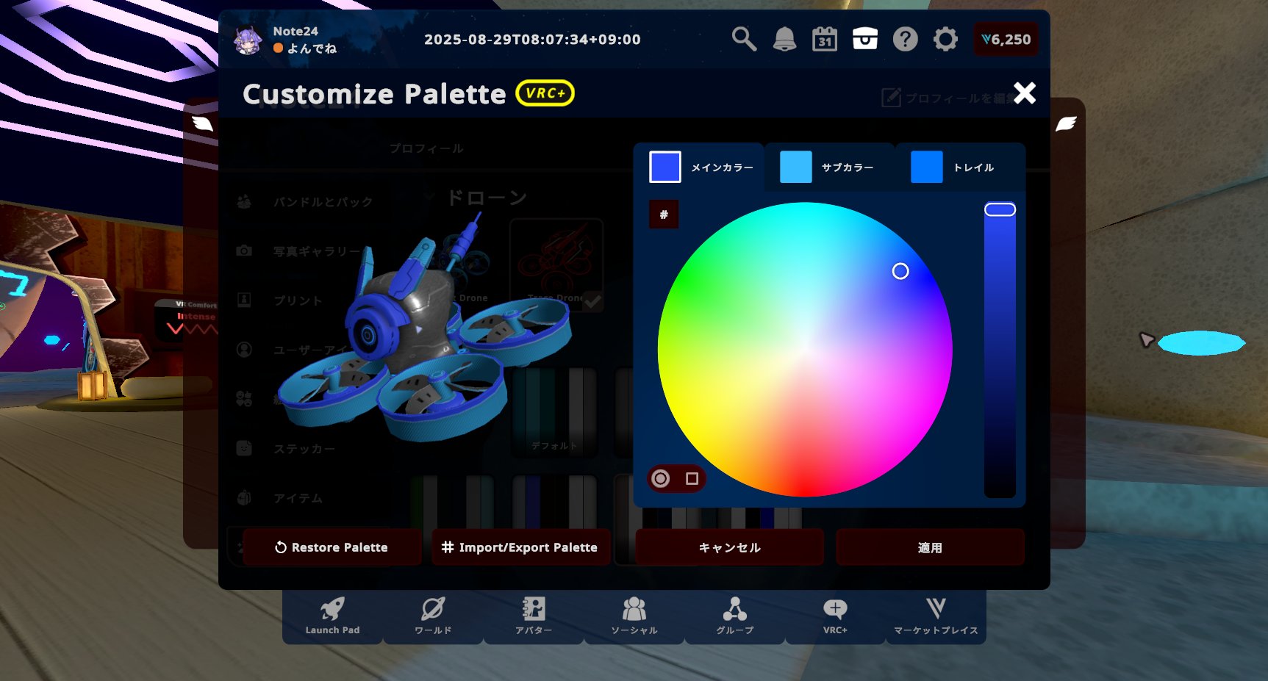The height and width of the screenshot is (681, 1268).
Task: Select the メインカラー tab
Action: pos(699,167)
